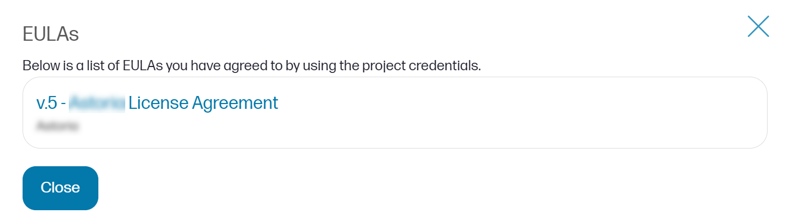The height and width of the screenshot is (222, 788).
Task: Click the blurred product name in the agreement title
Action: [x=97, y=102]
